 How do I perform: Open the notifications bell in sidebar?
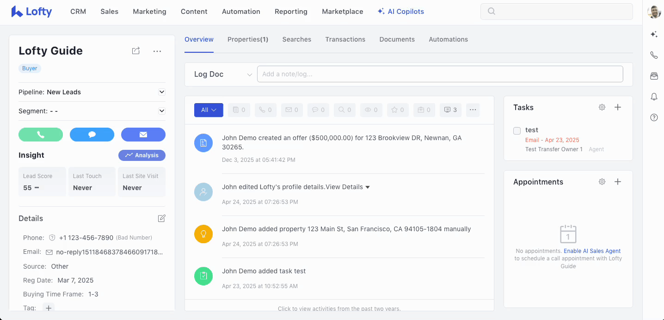[654, 96]
